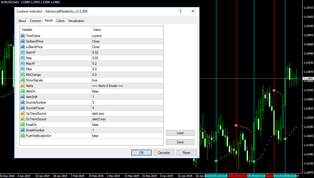314x178 pixels.
Task: Select the MaxAF value 0.2
Action: pyautogui.click(x=127, y=64)
